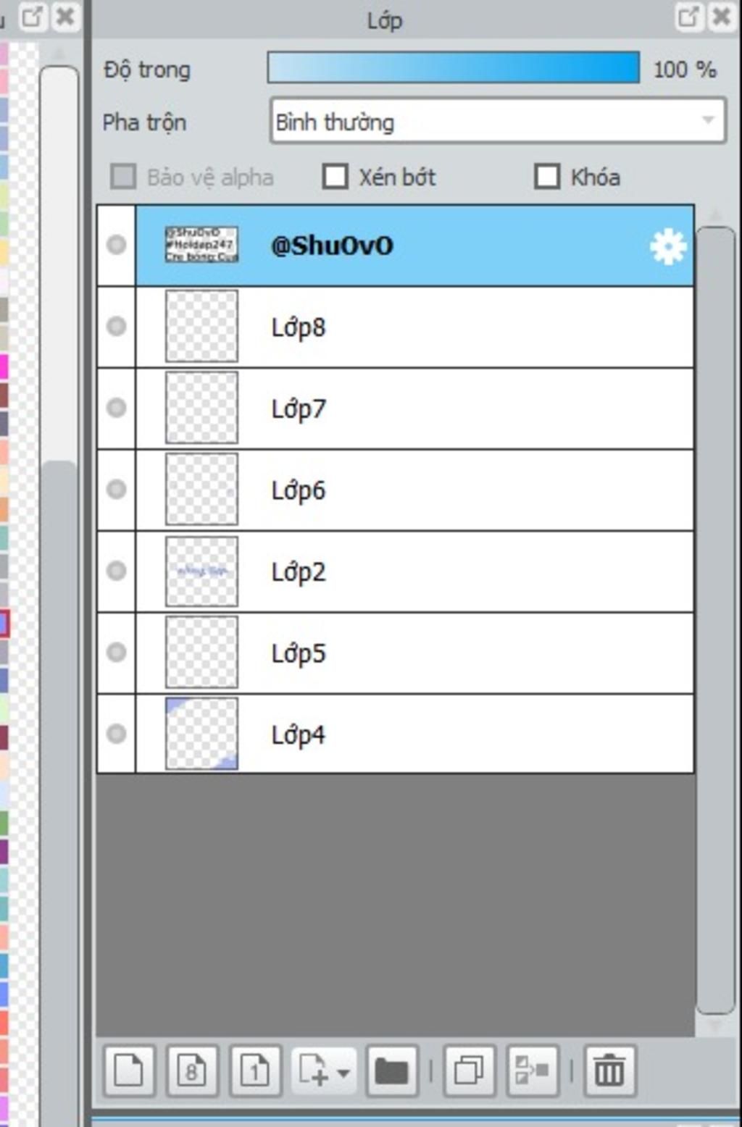Open the @ShuOvO layer settings gear
Image resolution: width=742 pixels, height=1127 pixels.
[x=667, y=247]
